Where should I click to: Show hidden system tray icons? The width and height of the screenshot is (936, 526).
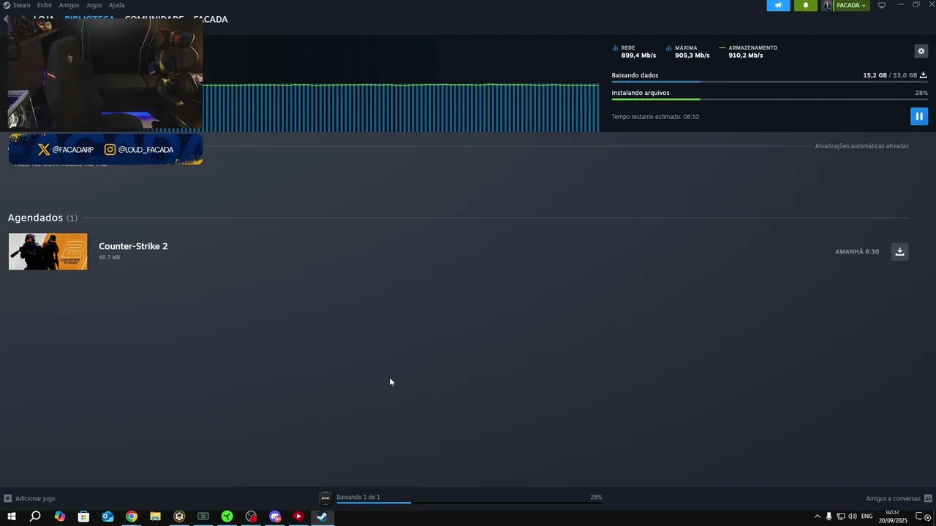[x=818, y=517]
